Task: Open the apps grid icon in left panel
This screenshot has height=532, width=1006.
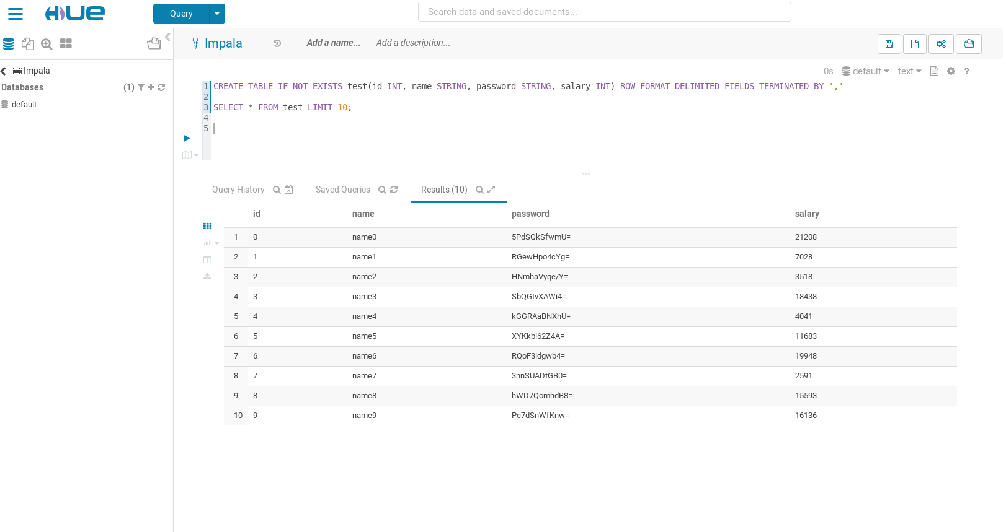Action: [x=66, y=43]
